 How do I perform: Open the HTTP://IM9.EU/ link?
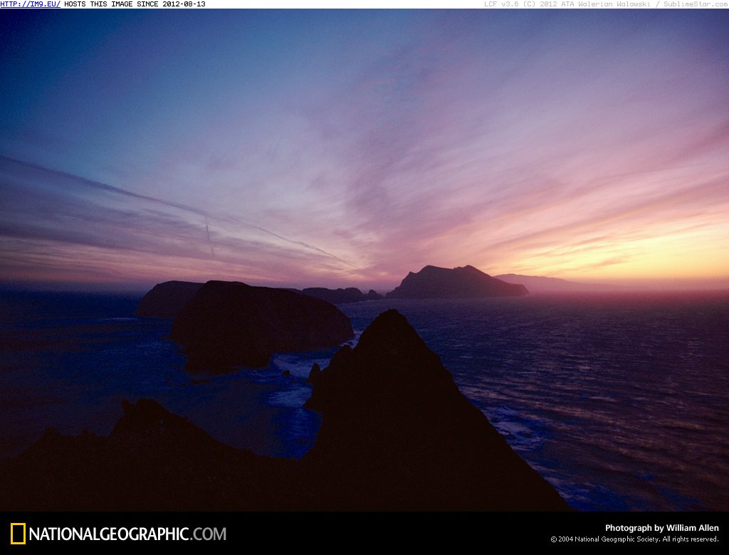coord(30,4)
